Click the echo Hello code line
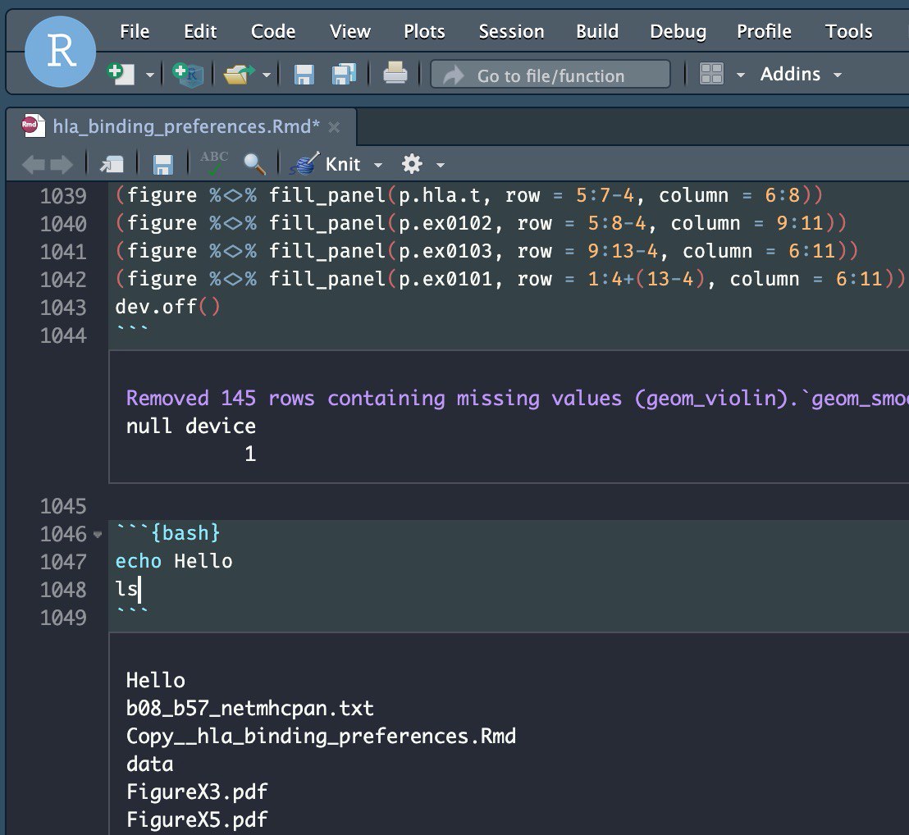The width and height of the screenshot is (909, 835). point(174,561)
